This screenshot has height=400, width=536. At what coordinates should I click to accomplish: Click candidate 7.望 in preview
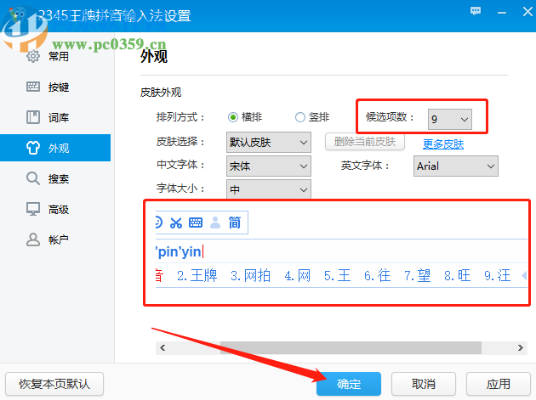point(417,275)
